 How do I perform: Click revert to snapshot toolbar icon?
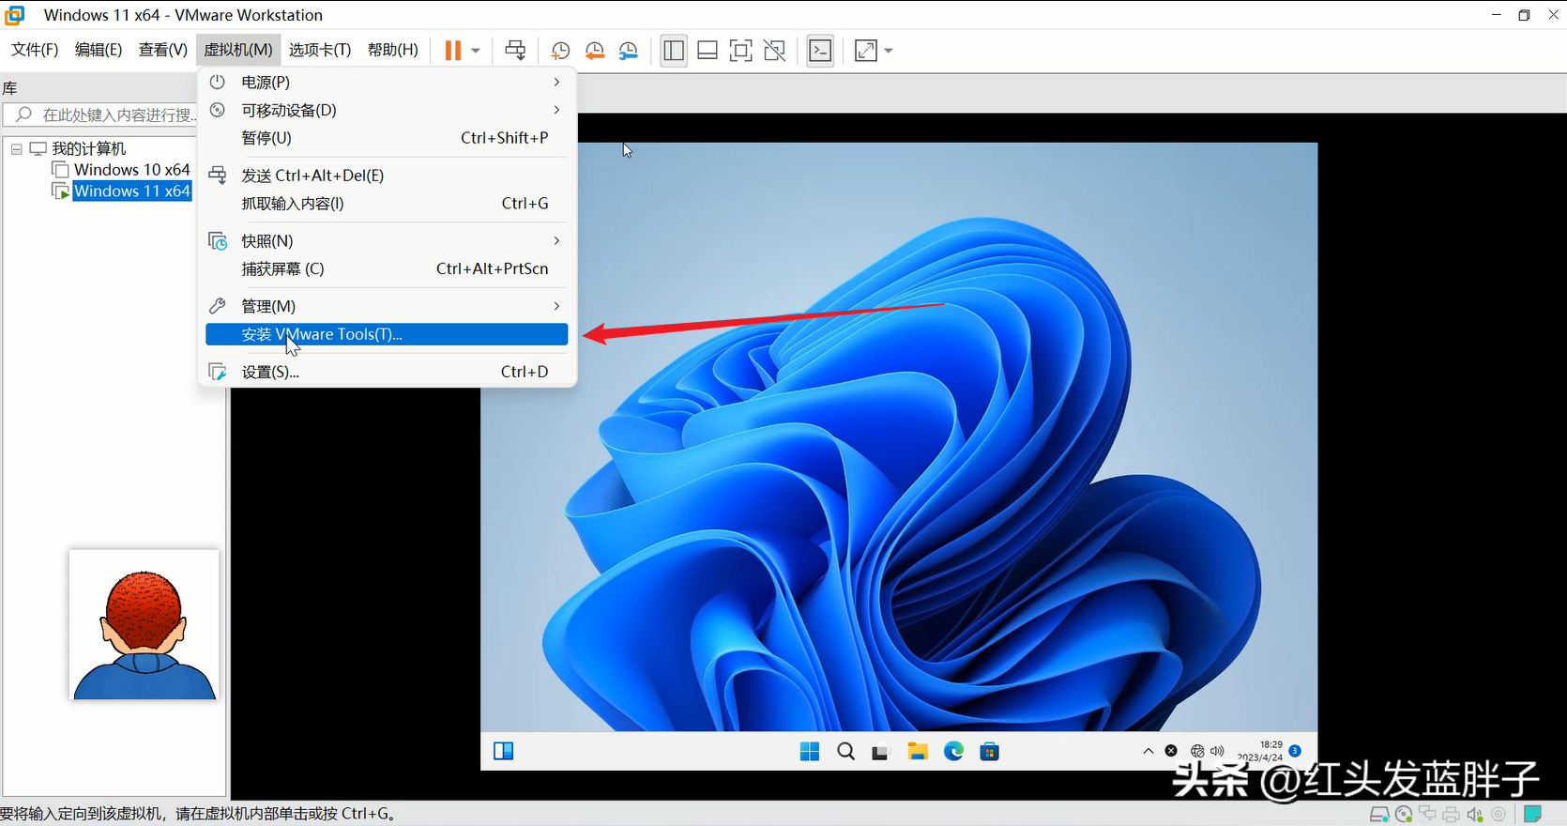(x=594, y=51)
